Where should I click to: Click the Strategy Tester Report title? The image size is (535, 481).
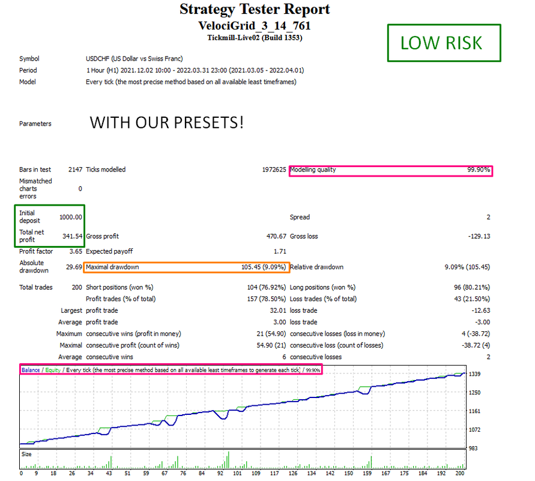[255, 9]
